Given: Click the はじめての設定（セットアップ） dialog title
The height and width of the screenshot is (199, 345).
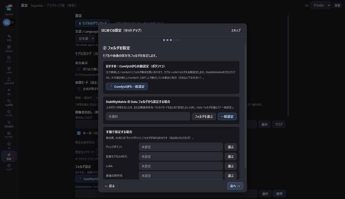Looking at the screenshot, I should [x=122, y=30].
